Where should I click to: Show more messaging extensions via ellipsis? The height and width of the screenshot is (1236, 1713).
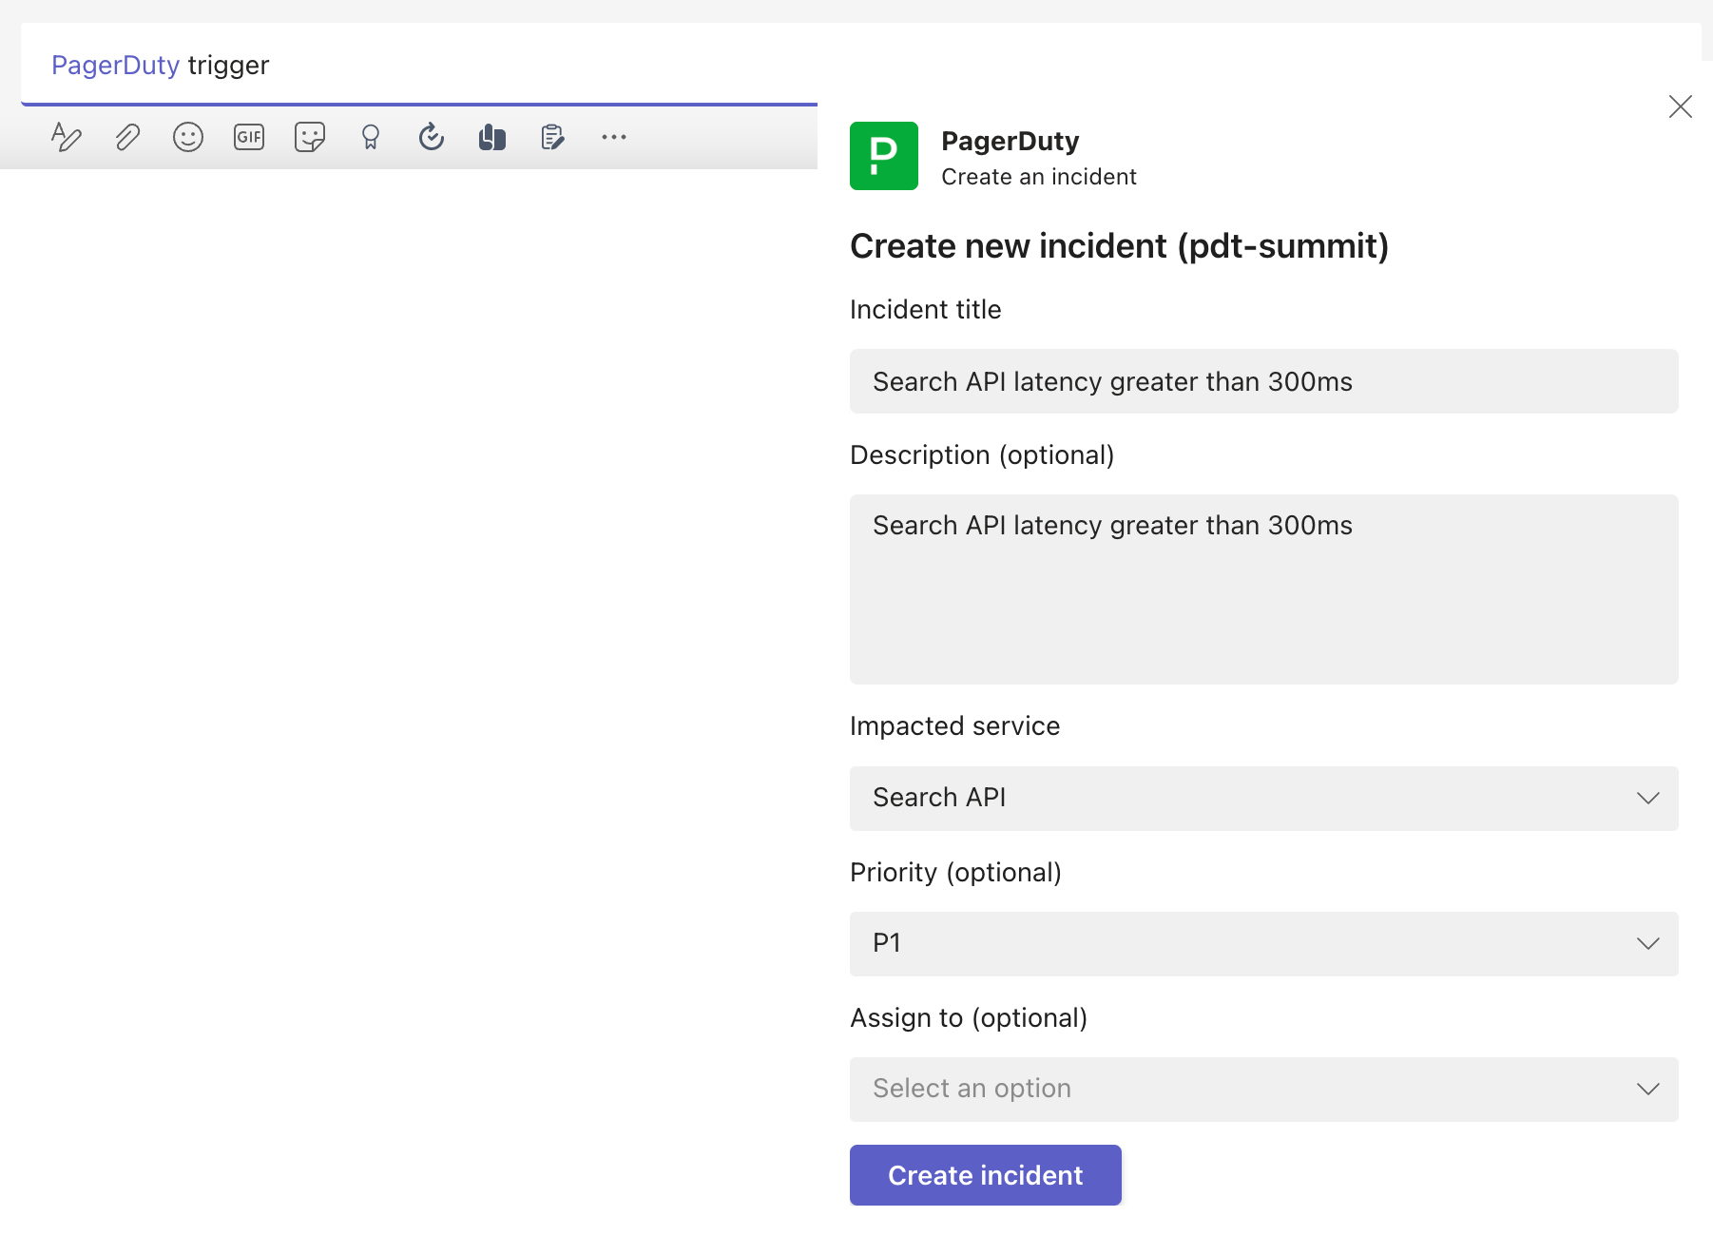614,137
